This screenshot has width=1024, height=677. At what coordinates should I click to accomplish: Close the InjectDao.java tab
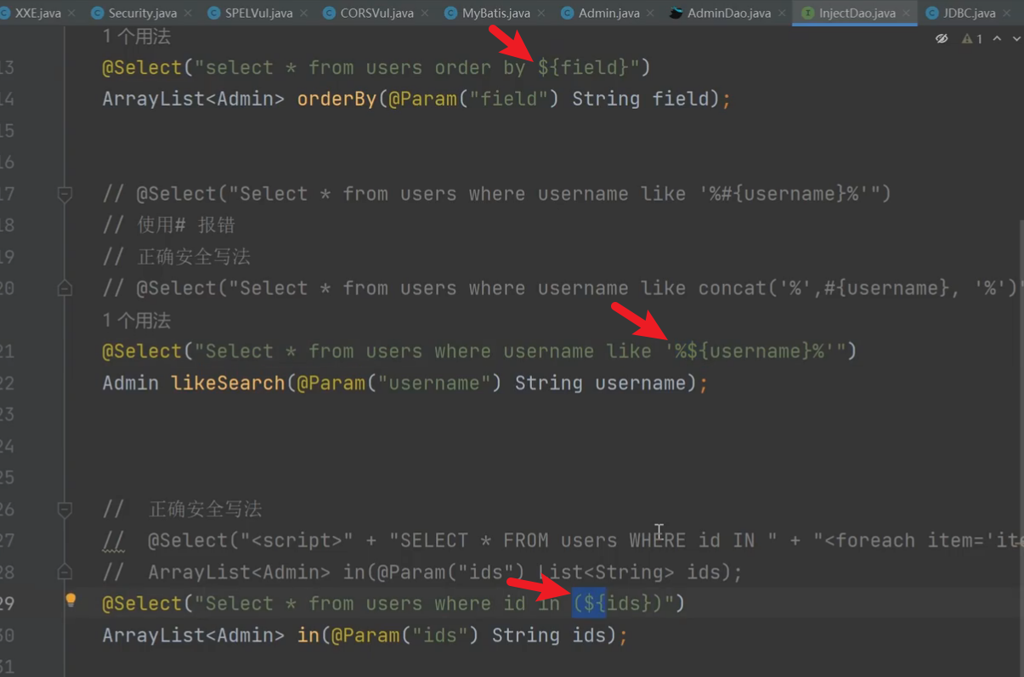(x=907, y=14)
